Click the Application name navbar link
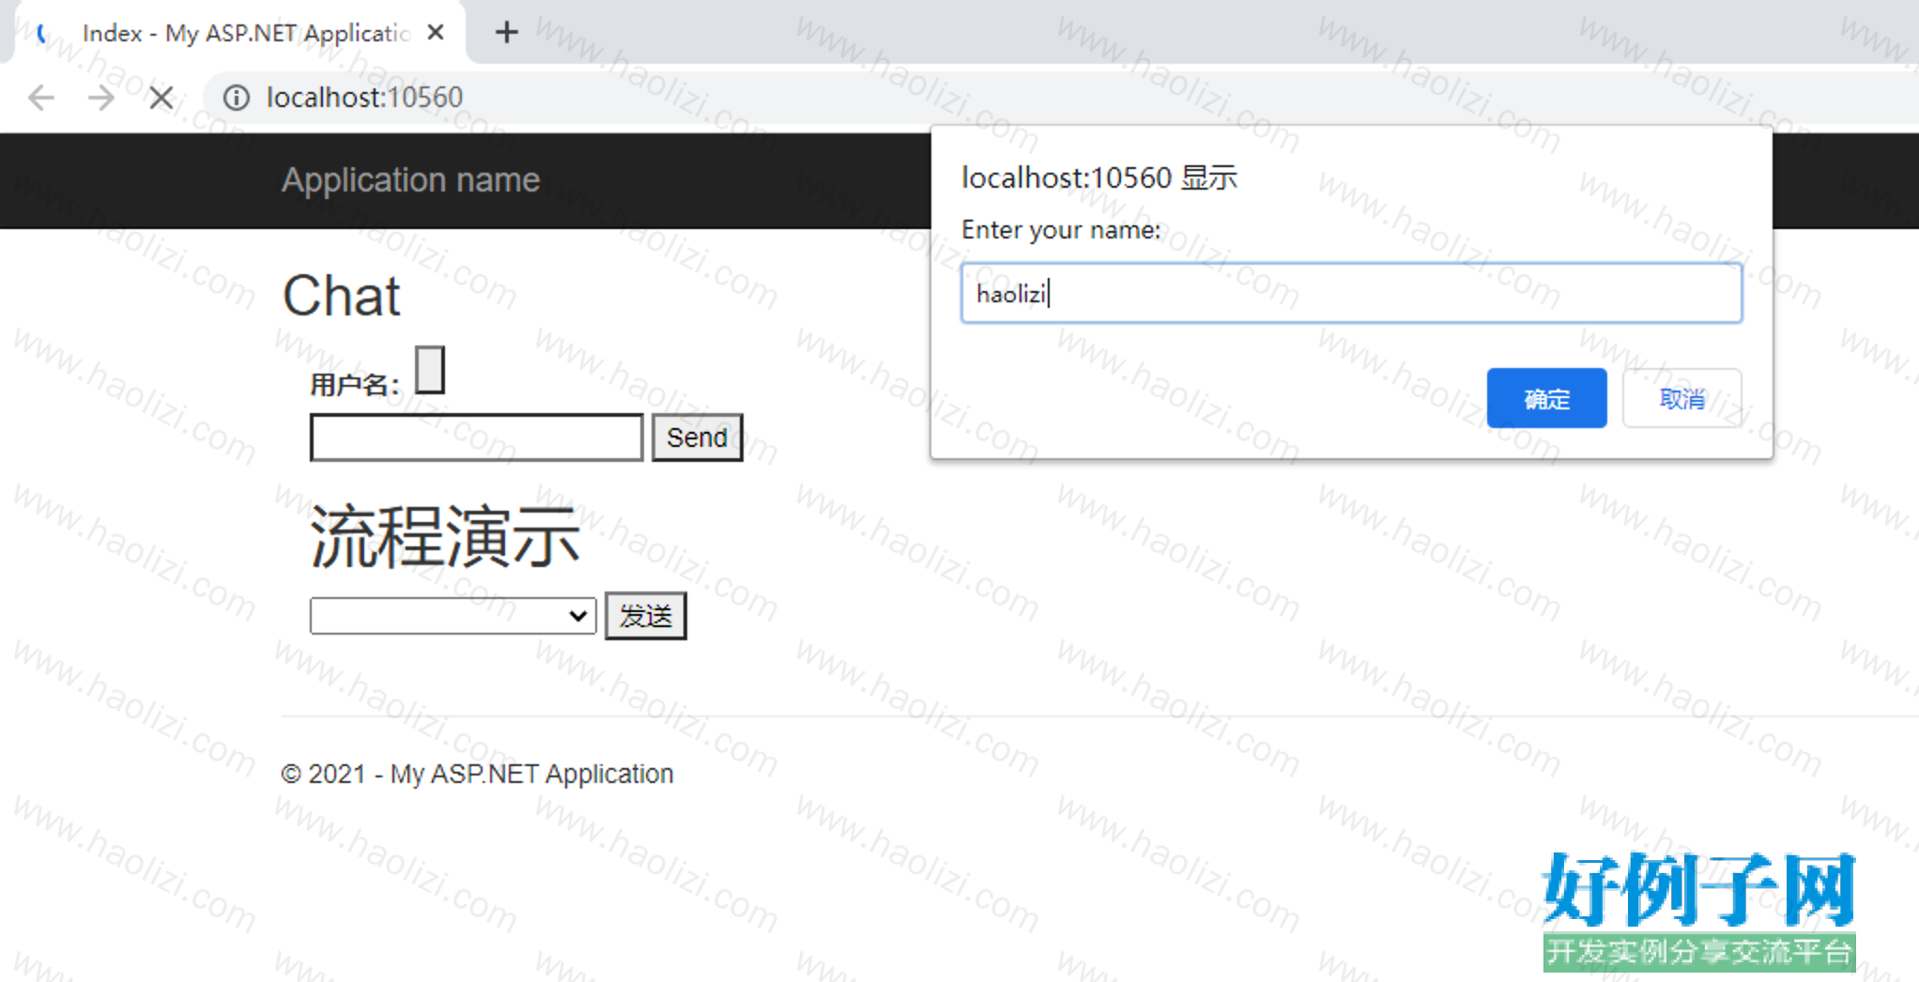This screenshot has width=1919, height=982. point(410,179)
